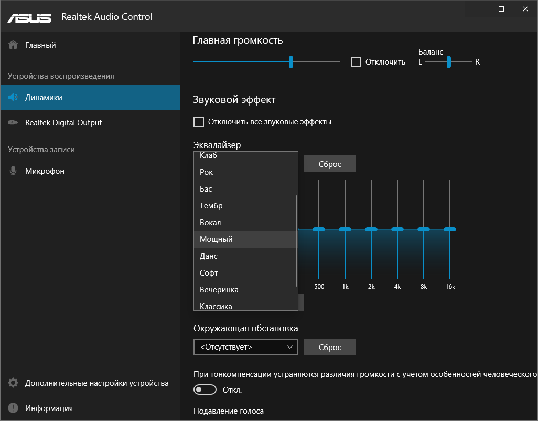Click the home icon beside Главный
538x421 pixels.
(14, 45)
